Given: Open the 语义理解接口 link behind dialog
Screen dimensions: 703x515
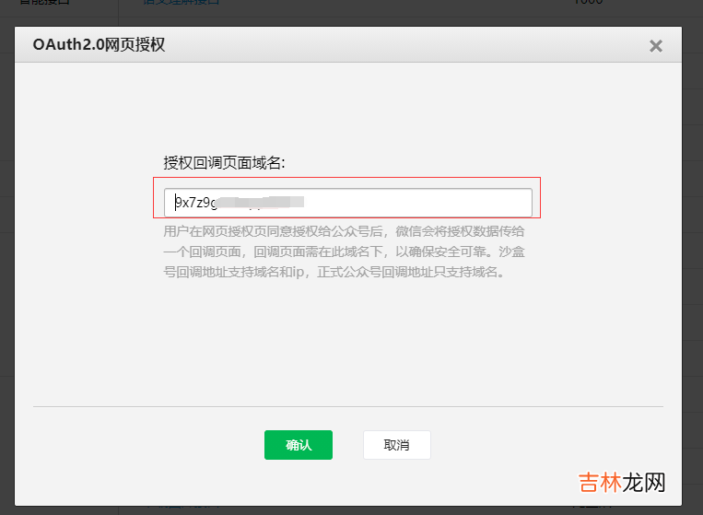Looking at the screenshot, I should point(182,3).
